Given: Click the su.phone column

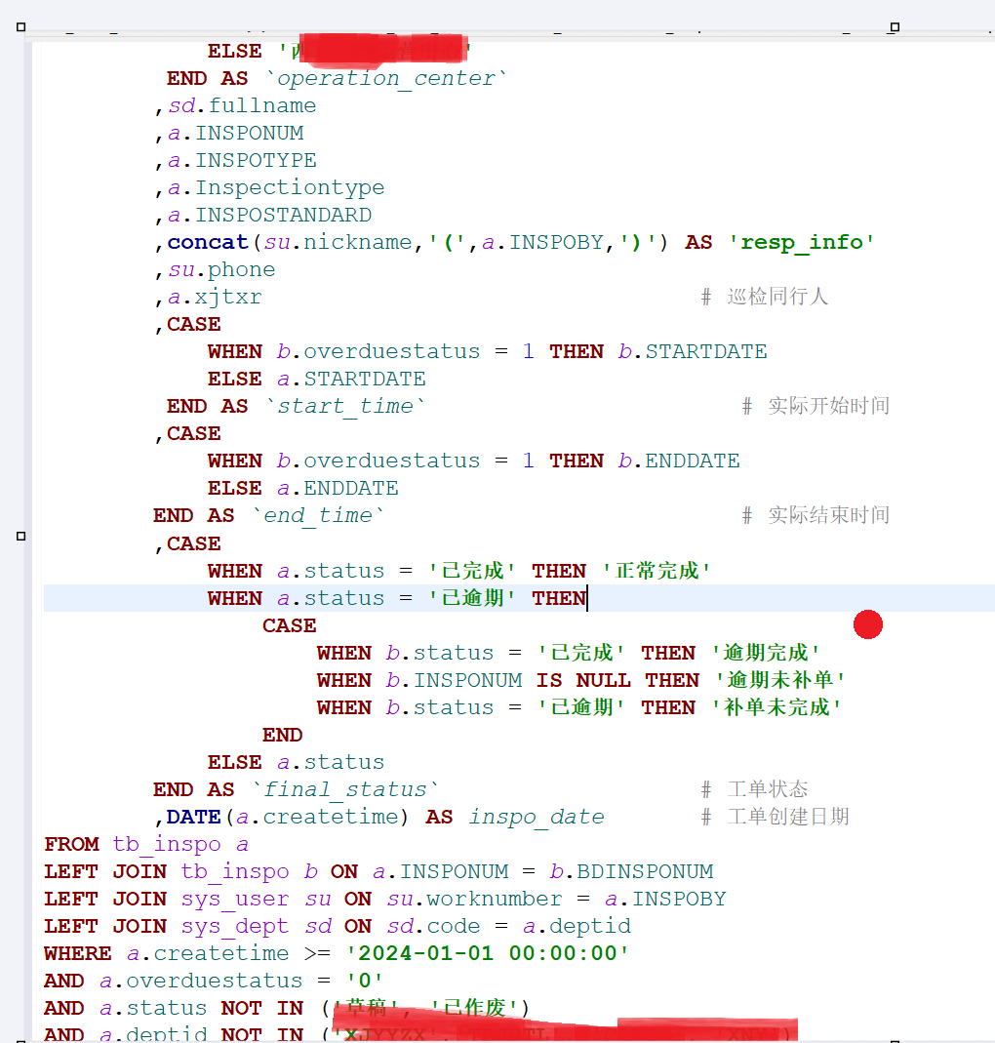Looking at the screenshot, I should (221, 269).
